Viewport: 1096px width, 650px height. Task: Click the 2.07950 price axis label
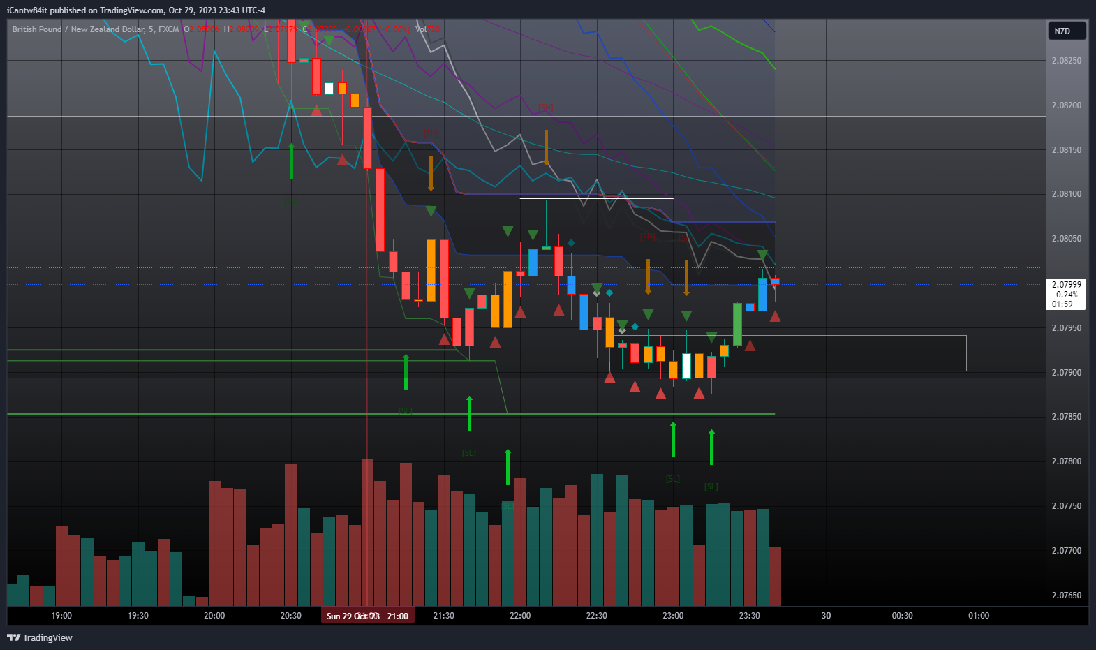[x=1066, y=328]
